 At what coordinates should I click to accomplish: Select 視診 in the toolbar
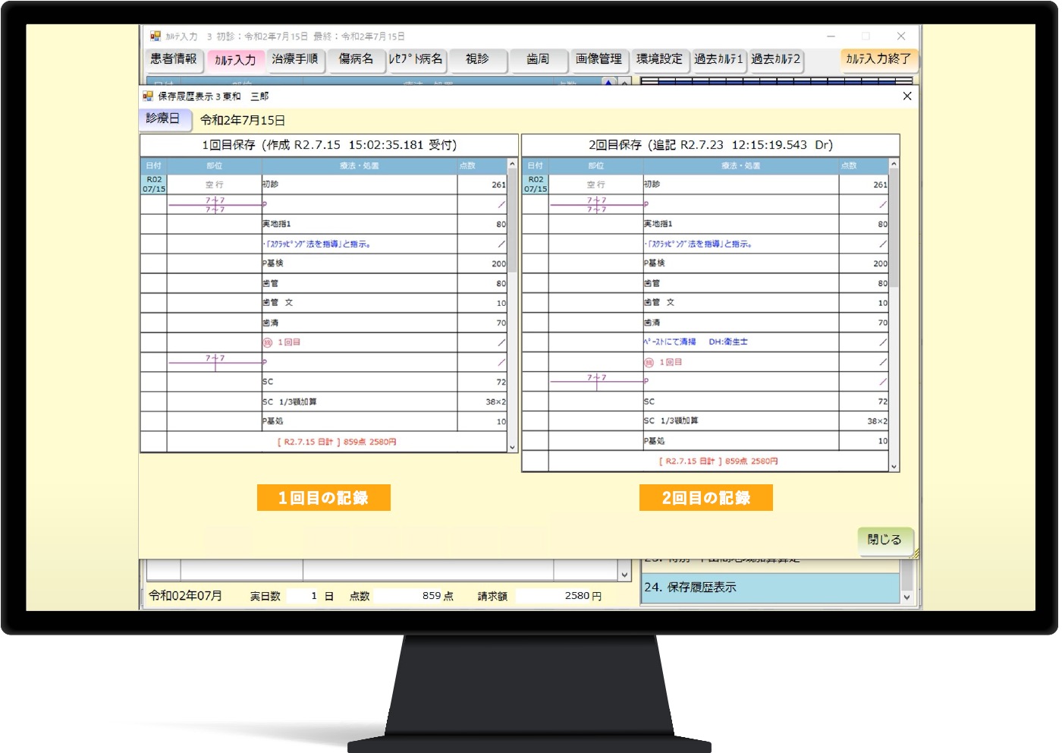tap(477, 59)
